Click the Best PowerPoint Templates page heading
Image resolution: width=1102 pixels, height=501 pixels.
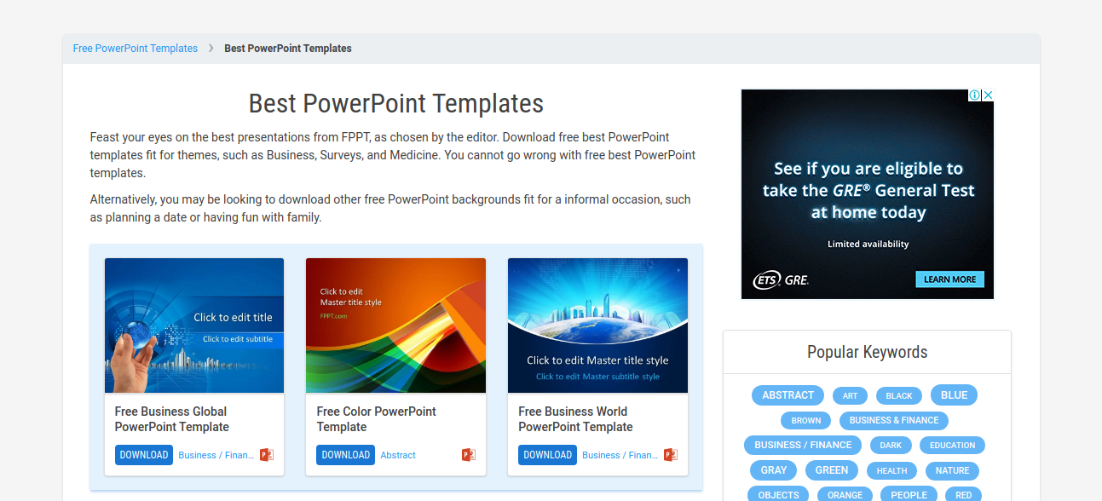coord(396,104)
